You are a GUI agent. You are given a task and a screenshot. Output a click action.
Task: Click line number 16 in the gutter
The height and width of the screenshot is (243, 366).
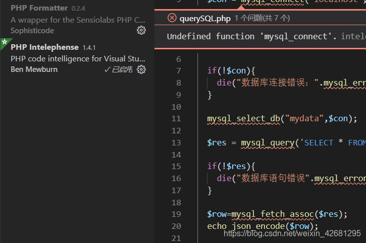tap(176, 179)
